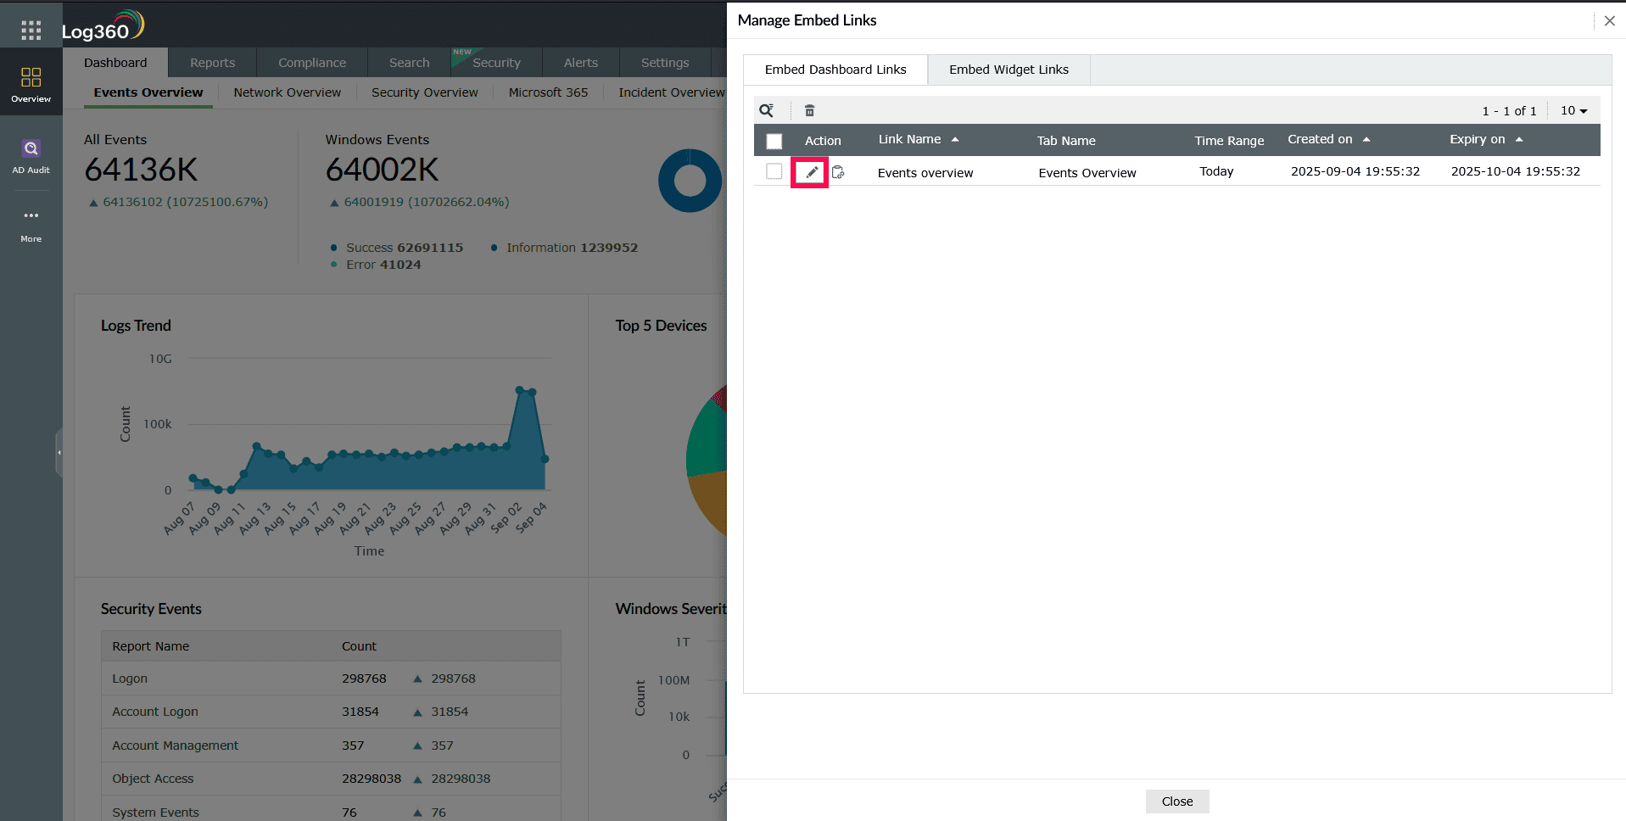Image resolution: width=1626 pixels, height=821 pixels.
Task: Select the Logon row in Security Events
Action: click(x=129, y=678)
